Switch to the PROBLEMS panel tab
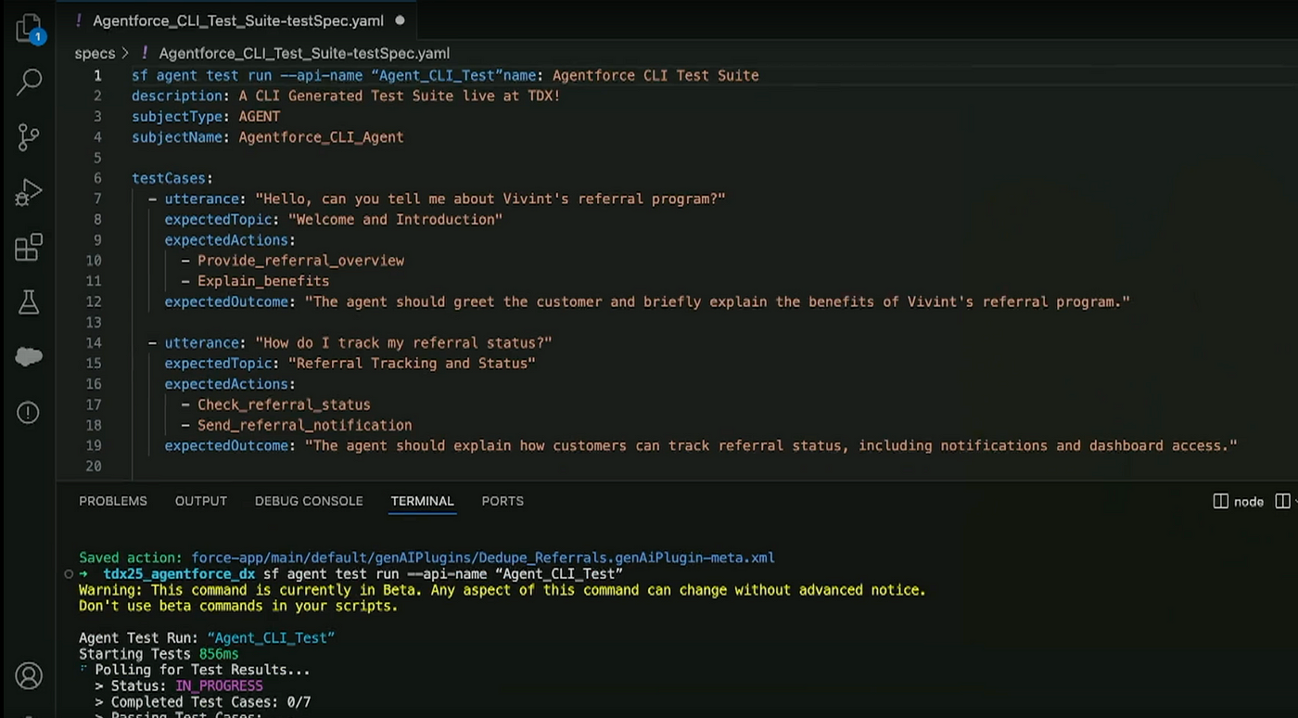The height and width of the screenshot is (718, 1298). (x=113, y=501)
